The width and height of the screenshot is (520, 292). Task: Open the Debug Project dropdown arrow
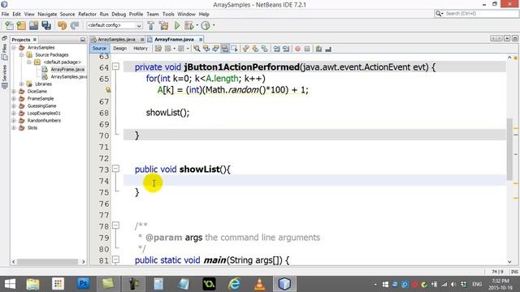coord(197,25)
